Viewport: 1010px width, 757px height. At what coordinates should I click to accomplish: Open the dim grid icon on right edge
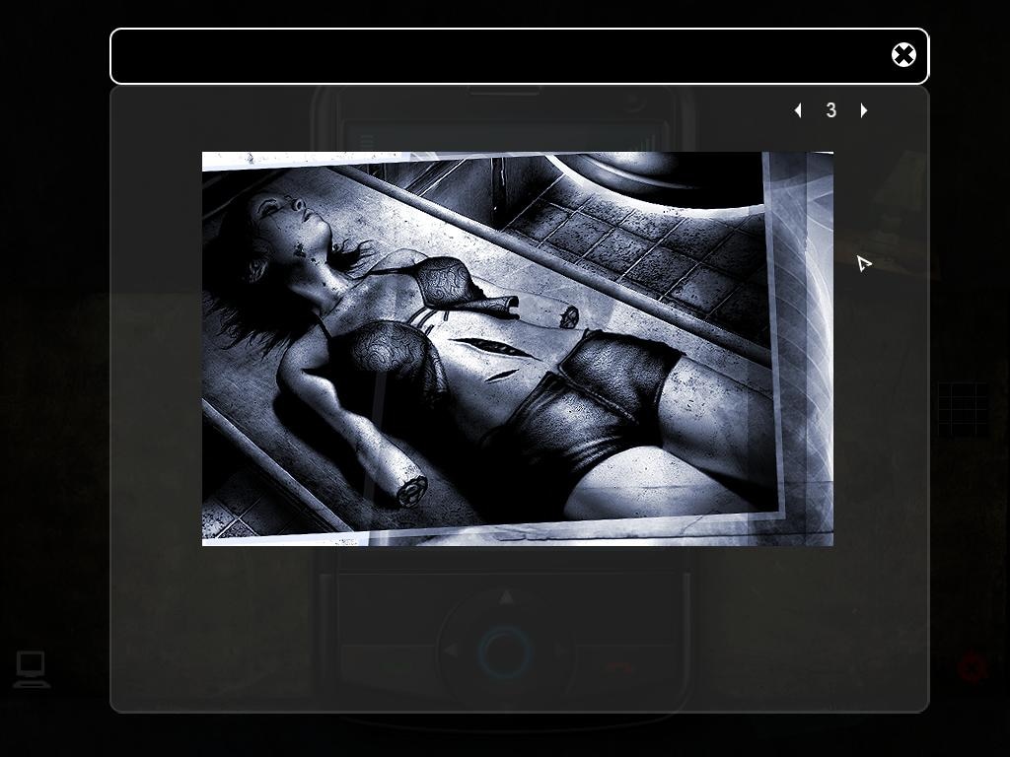963,409
